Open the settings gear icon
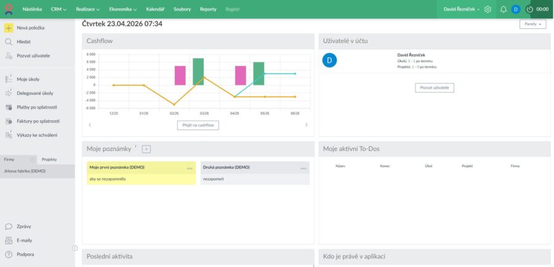554x267 pixels. click(x=488, y=10)
